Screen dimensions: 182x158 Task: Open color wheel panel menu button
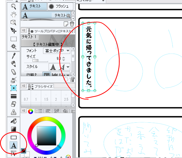coord(24,111)
